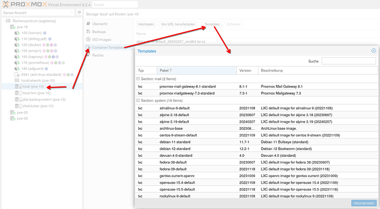Sort by the Version column header
The height and width of the screenshot is (209, 380).
tap(247, 70)
